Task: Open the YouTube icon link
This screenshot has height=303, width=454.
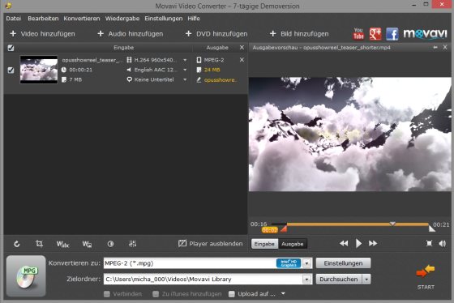Action: coord(358,34)
